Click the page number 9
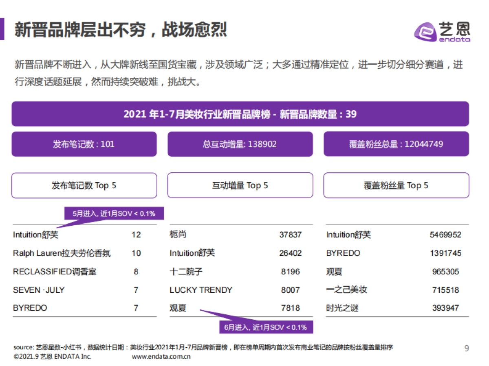The height and width of the screenshot is (366, 489). (467, 348)
